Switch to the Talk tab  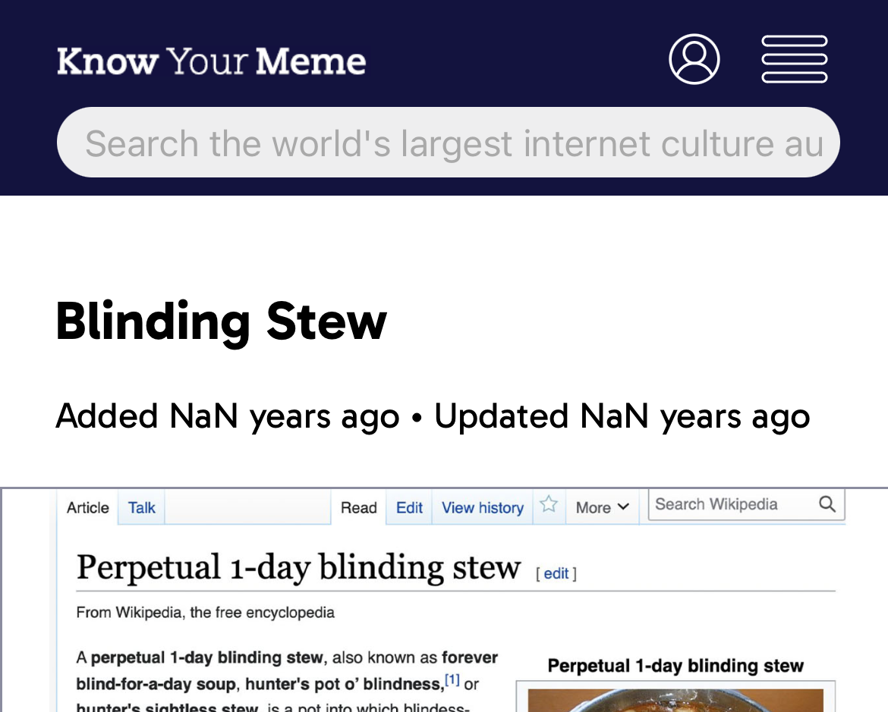141,508
